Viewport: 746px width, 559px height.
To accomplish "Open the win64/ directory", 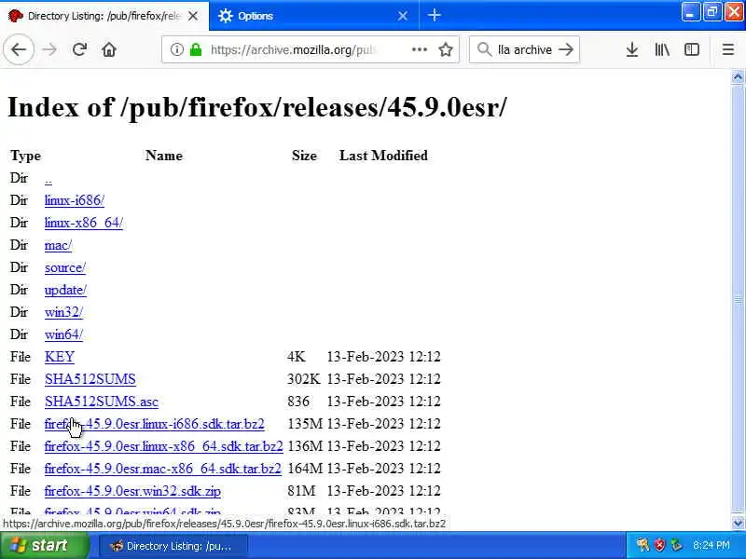I will coord(63,334).
